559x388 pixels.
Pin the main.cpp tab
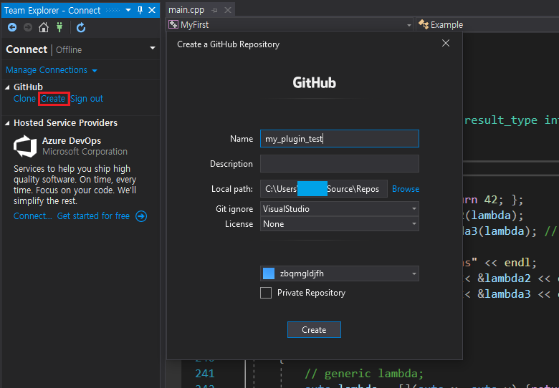(214, 11)
